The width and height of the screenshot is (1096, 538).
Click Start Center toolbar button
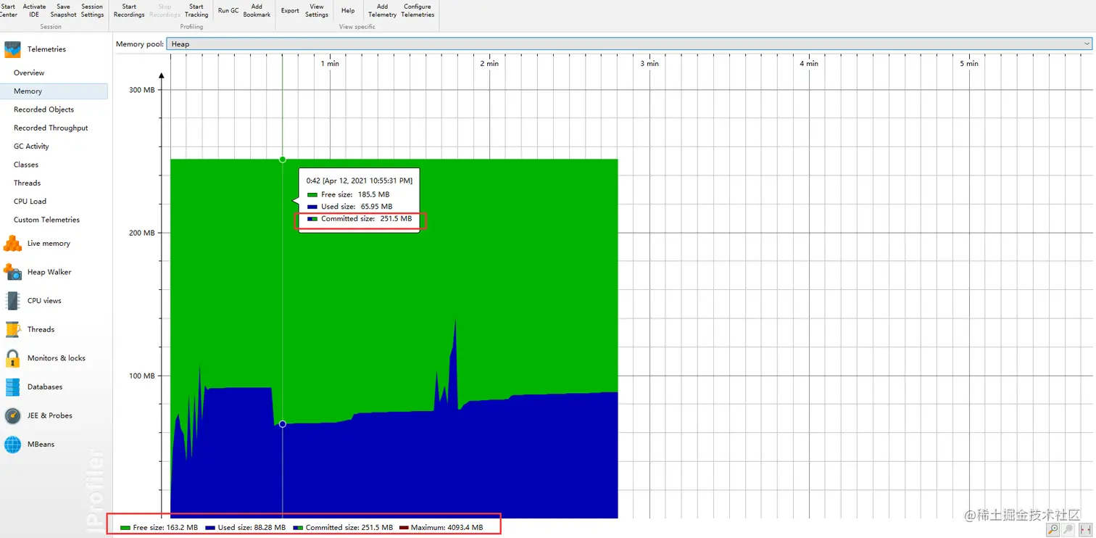coord(8,10)
